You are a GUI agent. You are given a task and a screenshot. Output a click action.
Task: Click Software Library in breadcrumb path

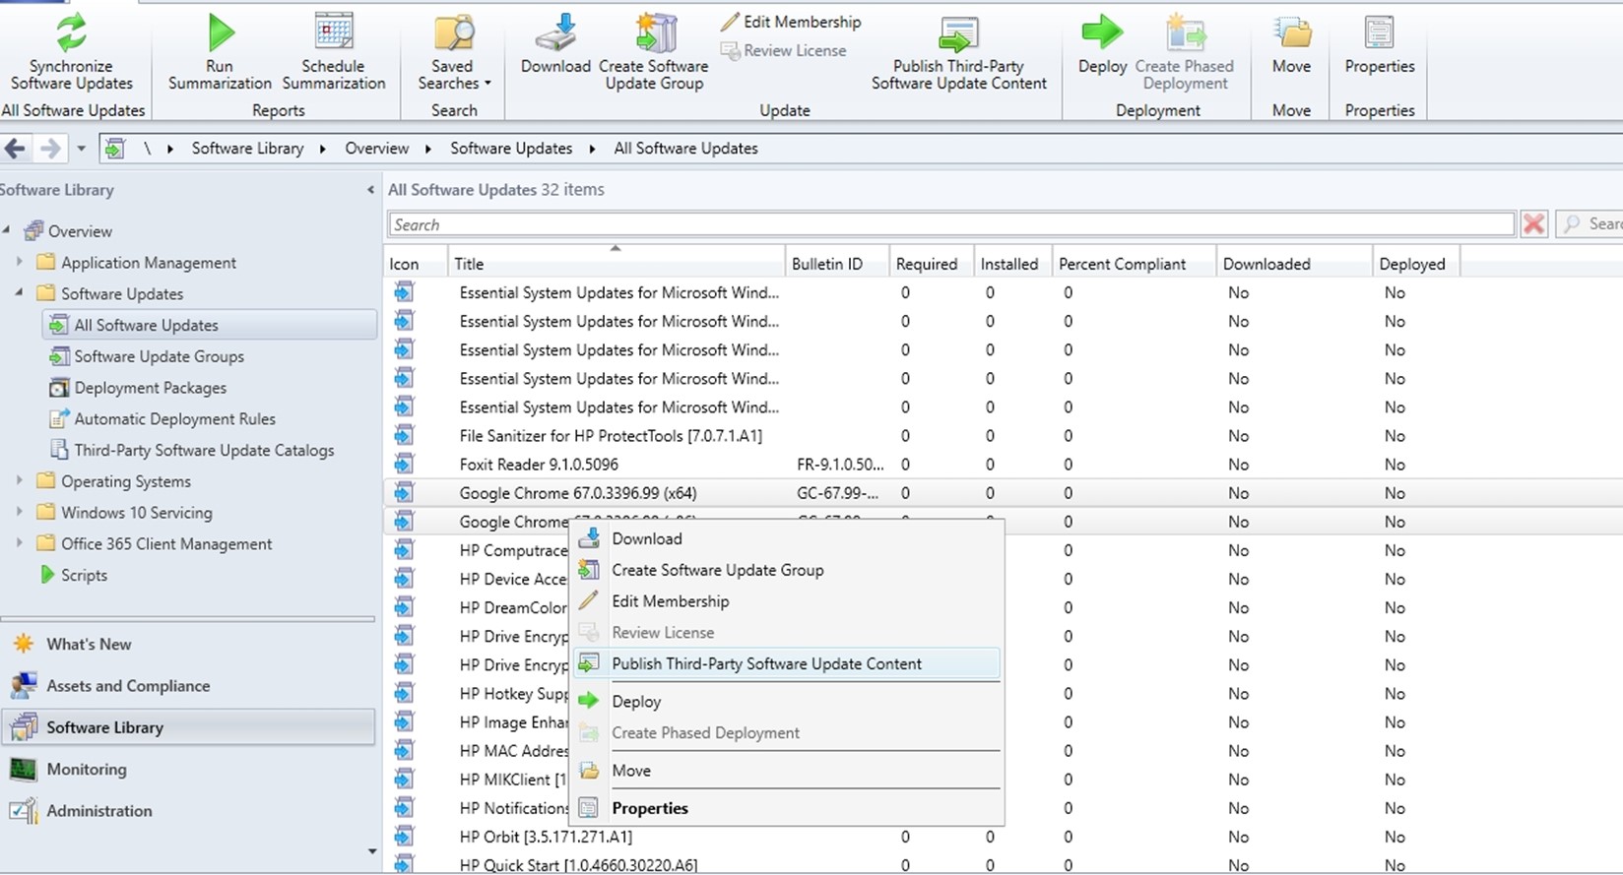coord(247,149)
